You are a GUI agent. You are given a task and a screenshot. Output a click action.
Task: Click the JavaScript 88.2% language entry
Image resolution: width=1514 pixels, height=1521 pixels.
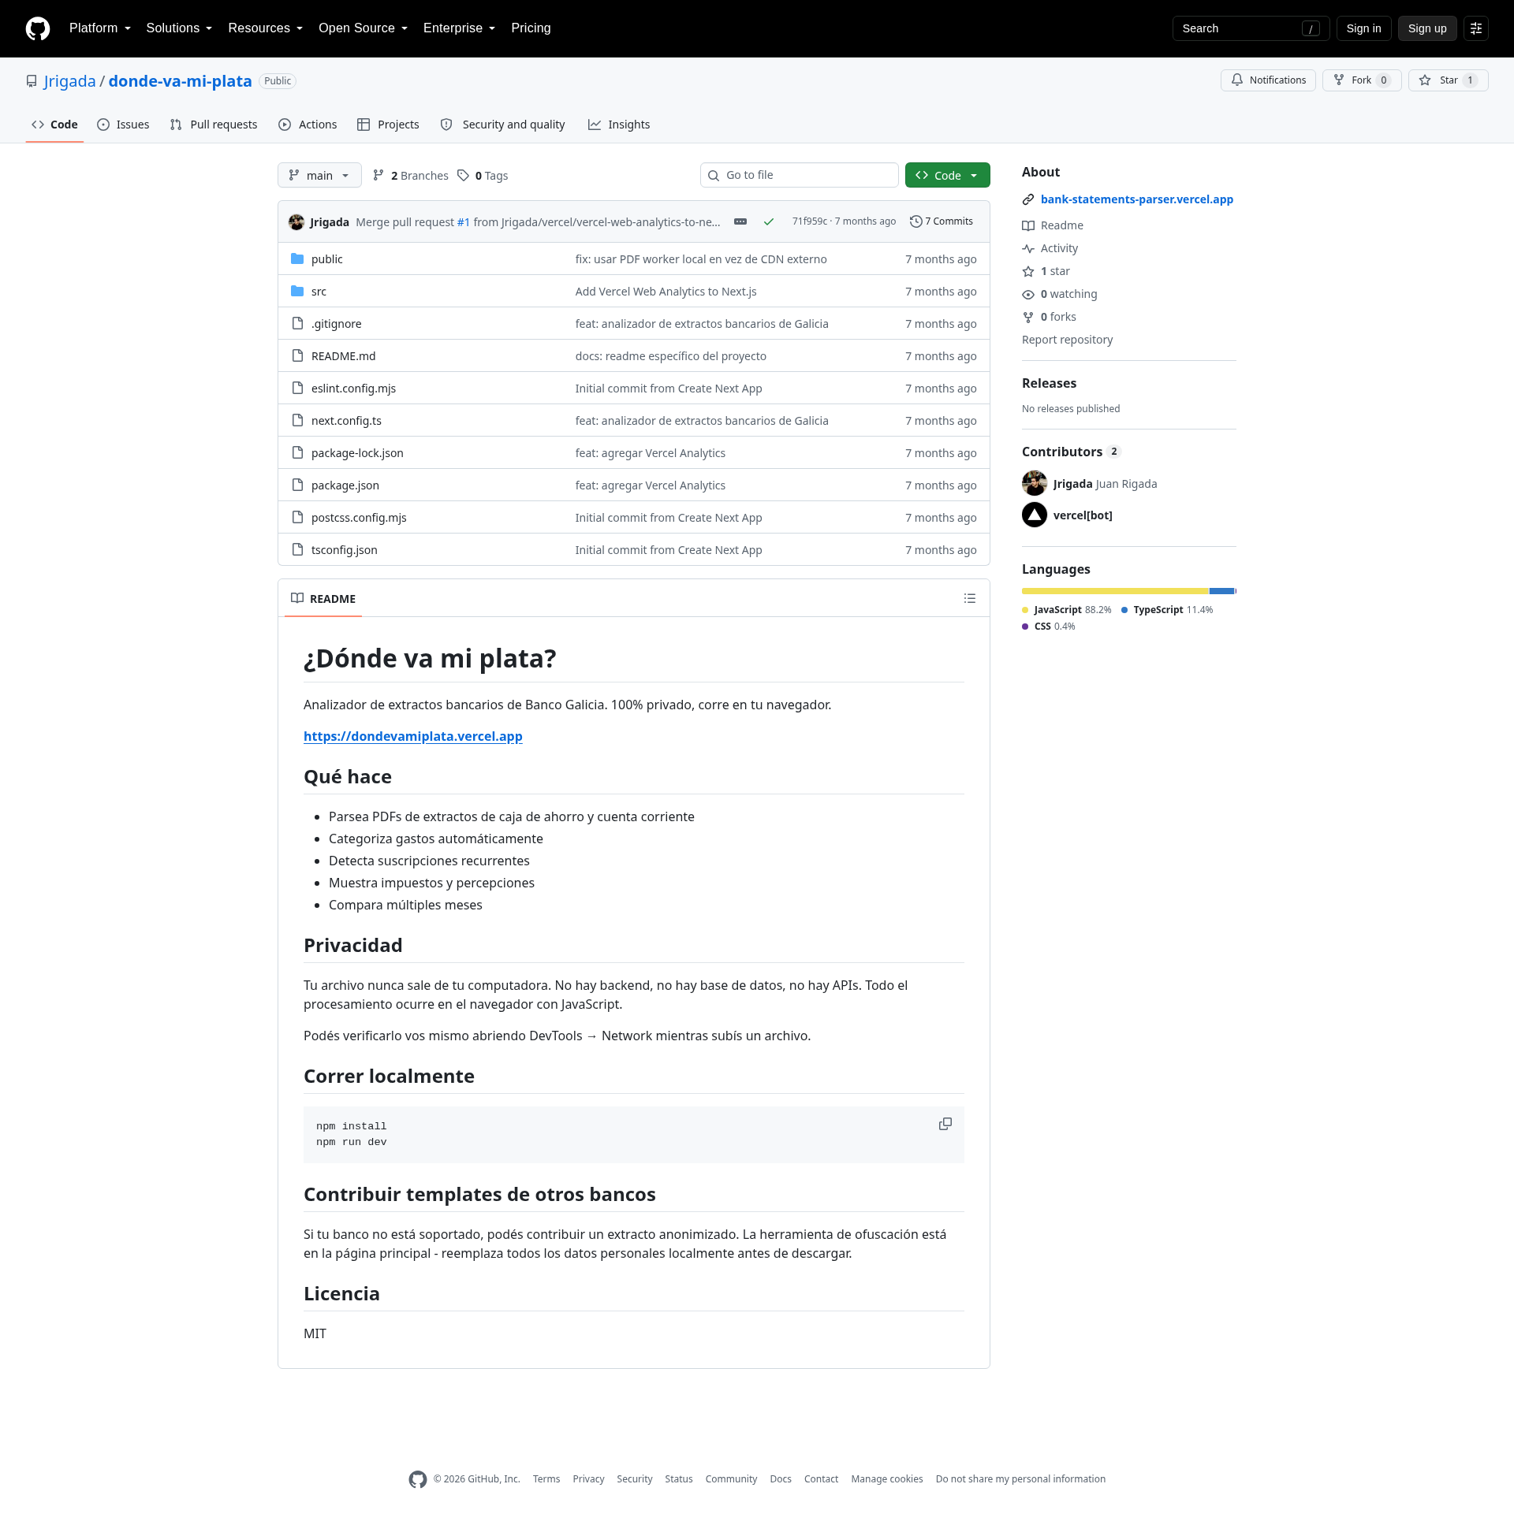1067,610
